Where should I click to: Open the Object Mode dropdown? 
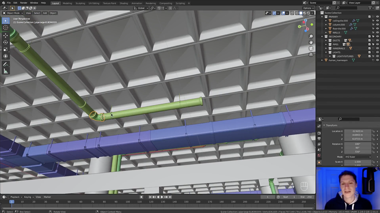tap(13, 13)
